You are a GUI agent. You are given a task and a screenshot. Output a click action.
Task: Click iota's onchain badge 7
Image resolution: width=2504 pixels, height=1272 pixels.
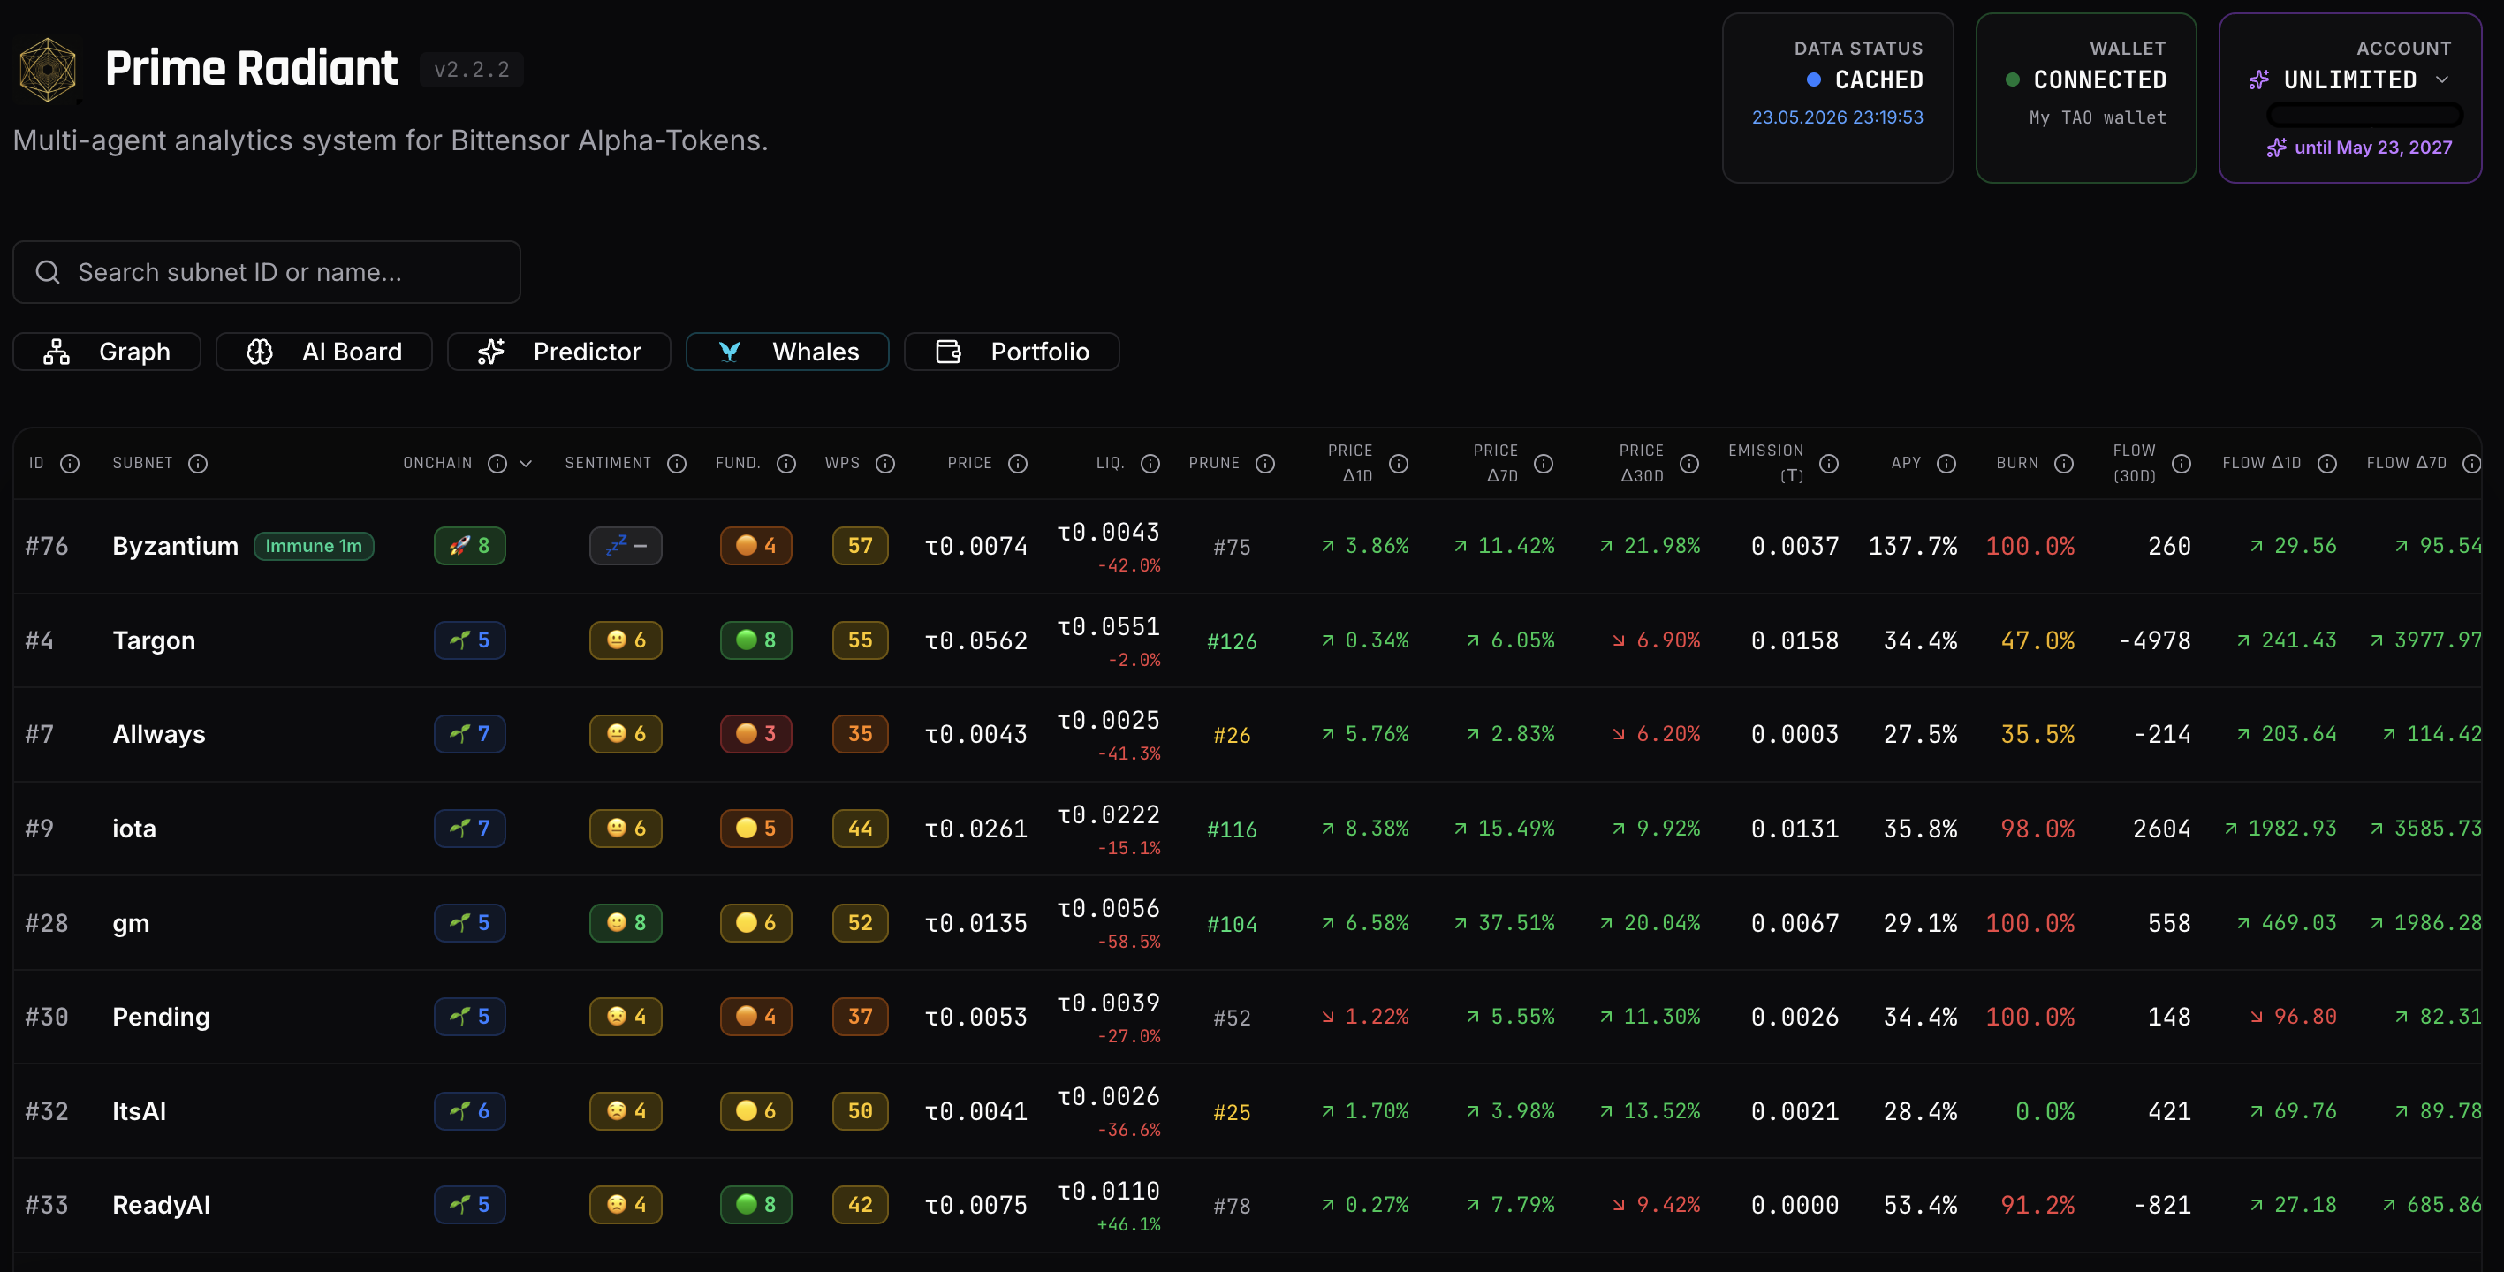pos(469,829)
